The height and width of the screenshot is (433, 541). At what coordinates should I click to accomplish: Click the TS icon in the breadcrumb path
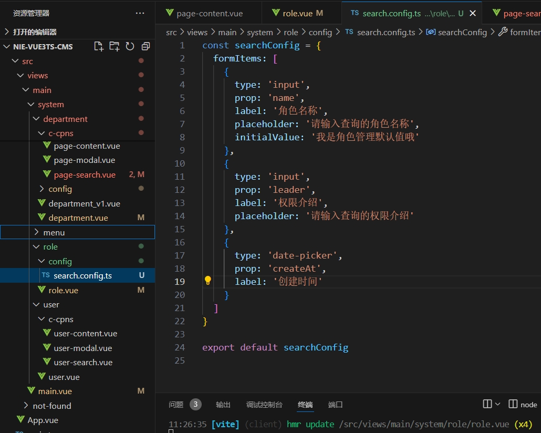pos(349,32)
